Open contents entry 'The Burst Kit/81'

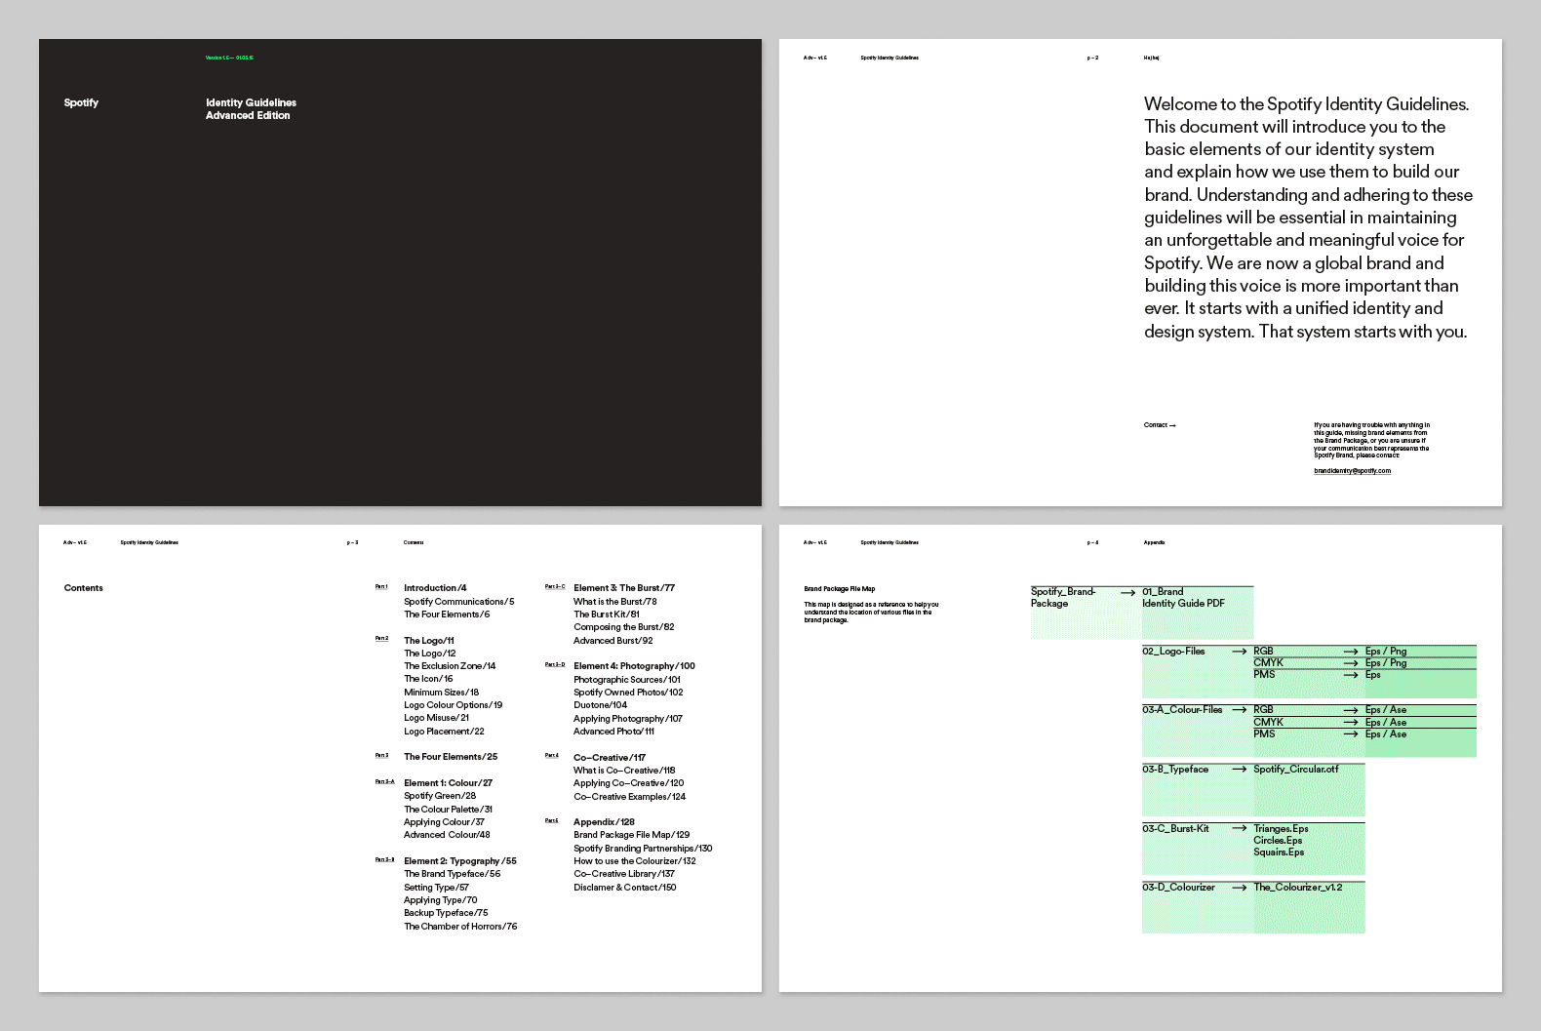607,615
